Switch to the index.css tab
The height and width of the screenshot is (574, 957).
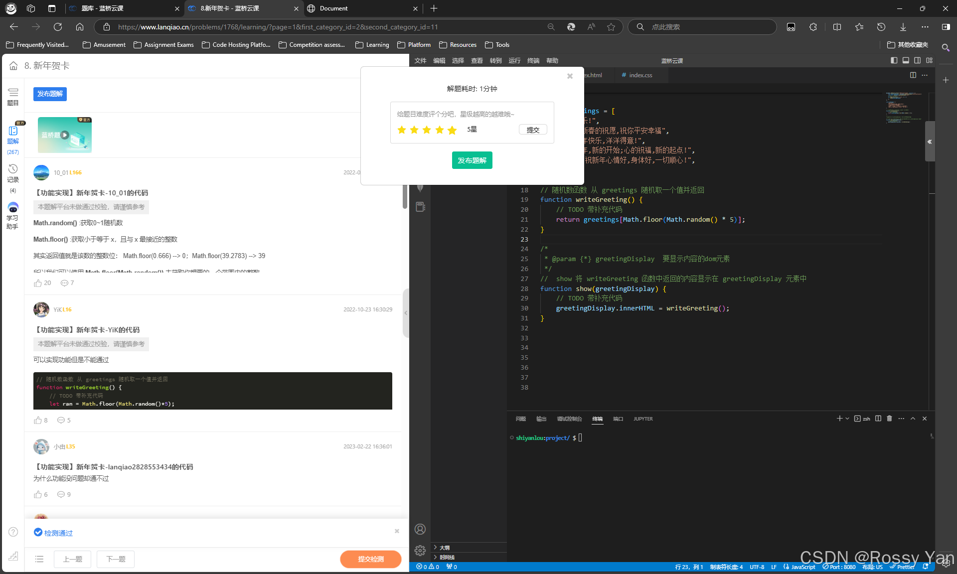pos(640,75)
